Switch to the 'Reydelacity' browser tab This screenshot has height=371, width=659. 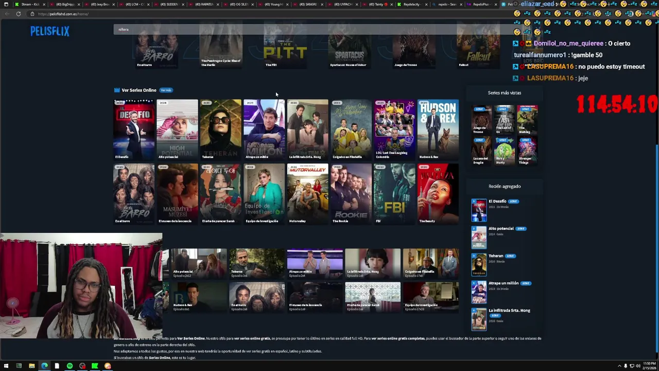pyautogui.click(x=411, y=4)
